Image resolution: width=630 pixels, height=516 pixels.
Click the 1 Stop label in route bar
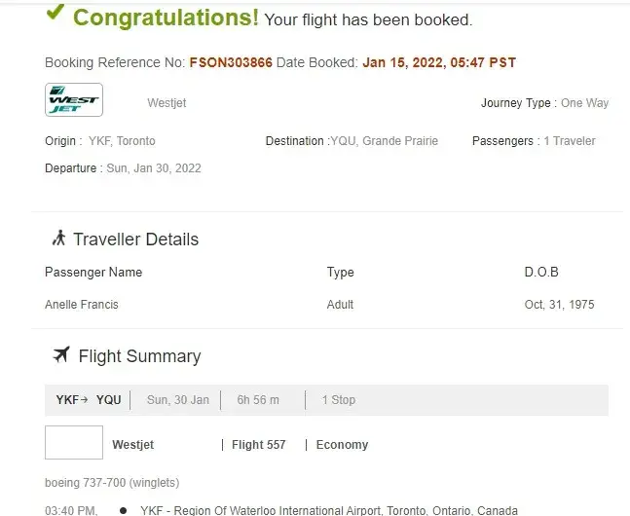coord(339,400)
